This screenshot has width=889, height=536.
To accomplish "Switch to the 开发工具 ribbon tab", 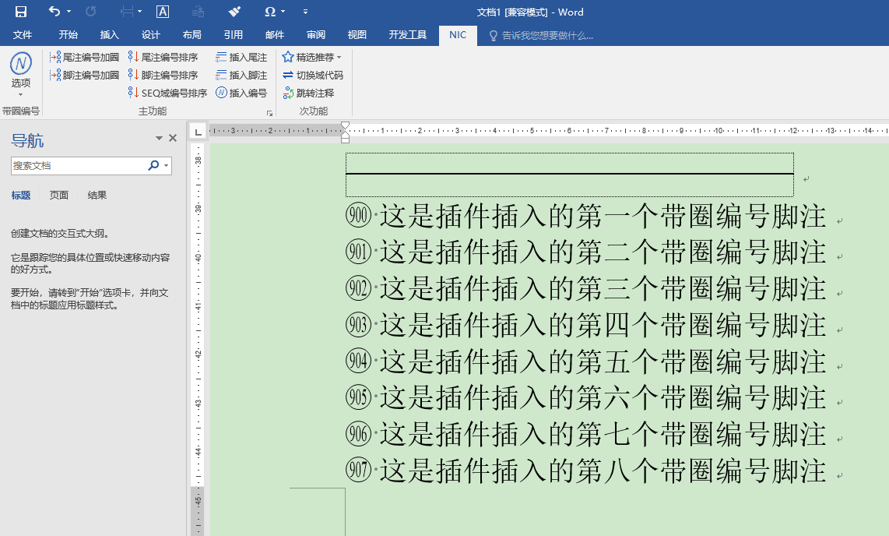I will [x=408, y=34].
